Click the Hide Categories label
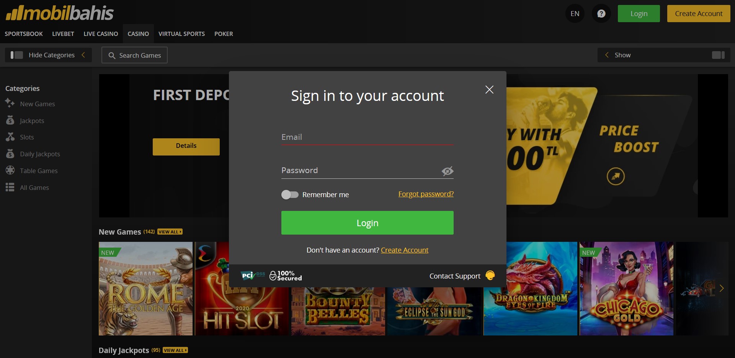 click(52, 55)
